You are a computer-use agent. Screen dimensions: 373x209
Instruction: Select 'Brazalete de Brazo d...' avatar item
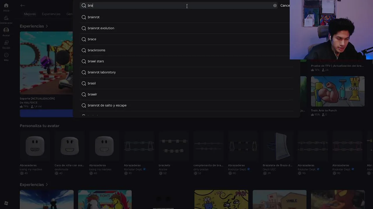point(278,146)
